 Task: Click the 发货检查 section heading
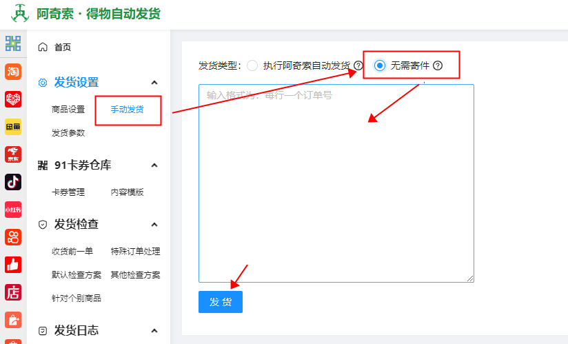click(x=77, y=225)
